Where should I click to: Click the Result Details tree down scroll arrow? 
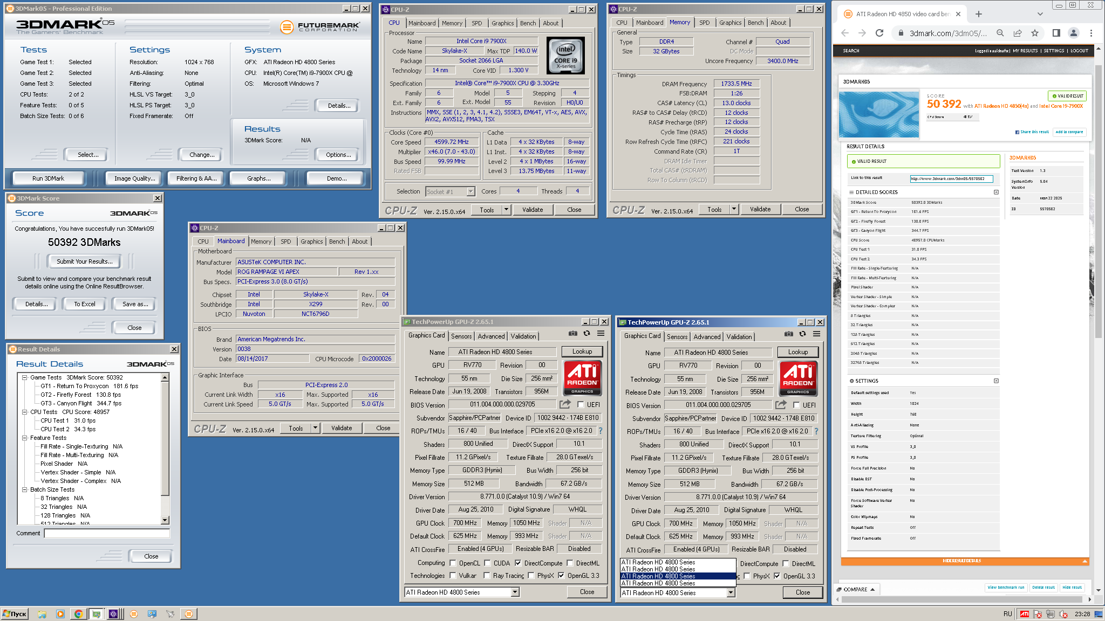pos(165,520)
